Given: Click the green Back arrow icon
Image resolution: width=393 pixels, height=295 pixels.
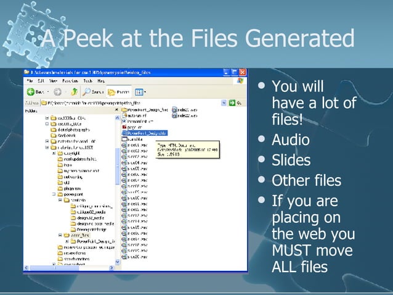Looking at the screenshot, I should pos(31,92).
